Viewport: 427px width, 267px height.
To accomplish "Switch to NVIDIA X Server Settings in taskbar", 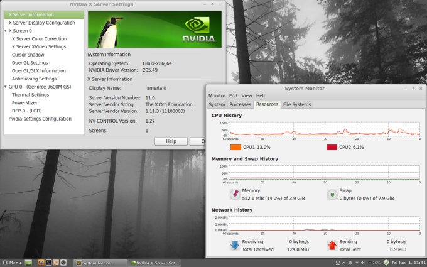I will click(x=154, y=263).
